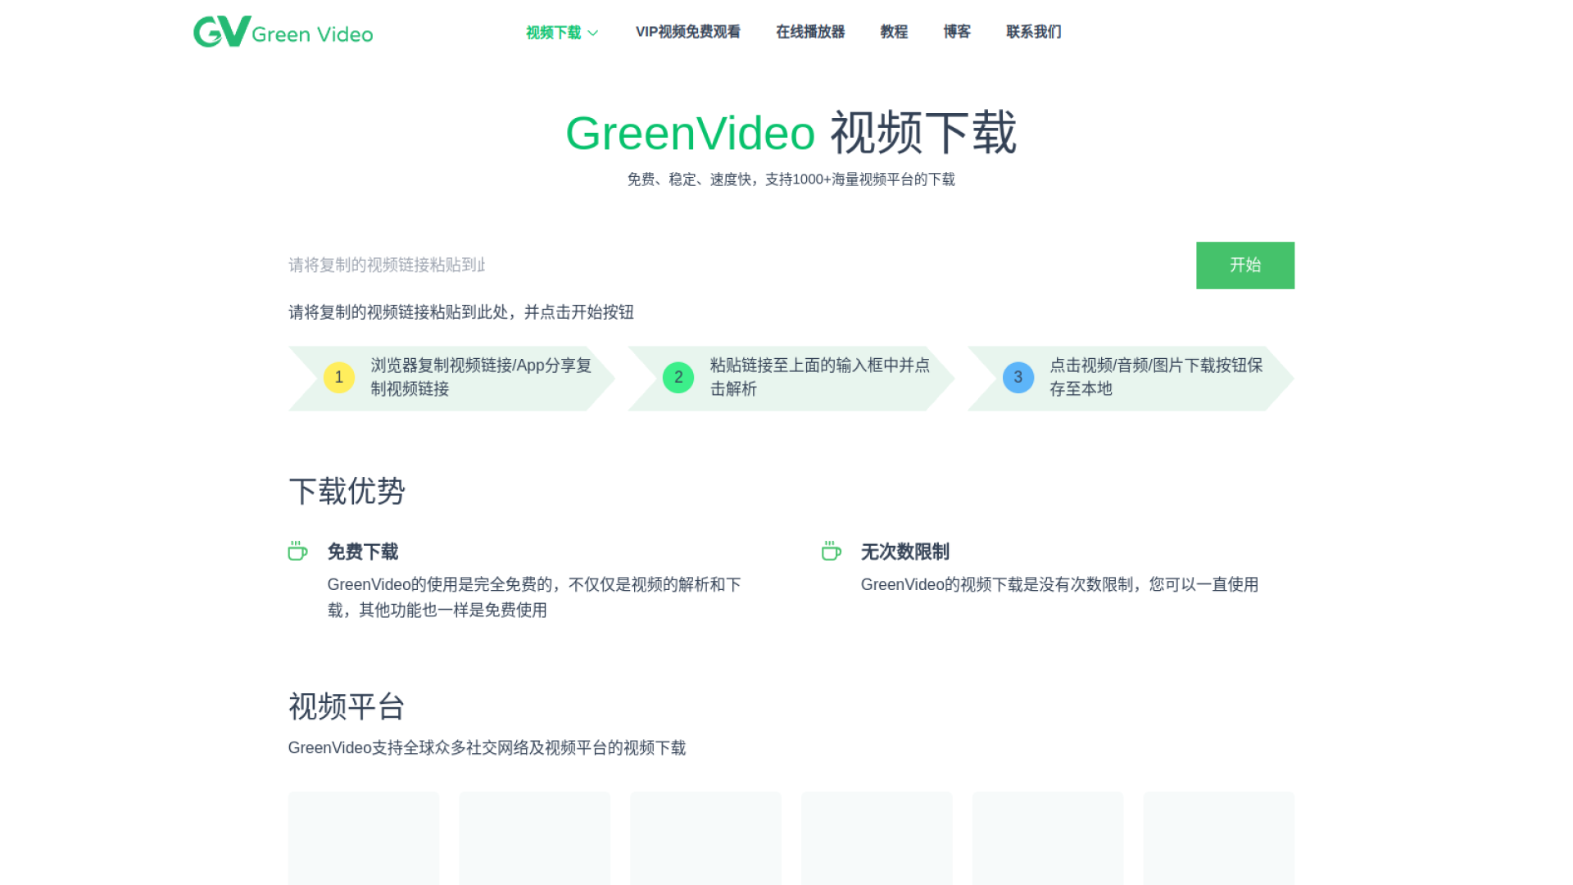Click the blue step 3 circle
The height and width of the screenshot is (885, 1573).
click(x=1018, y=378)
